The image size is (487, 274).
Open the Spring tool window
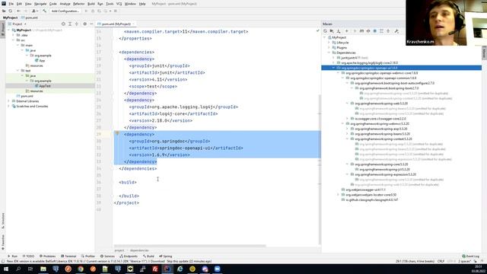tap(166, 256)
